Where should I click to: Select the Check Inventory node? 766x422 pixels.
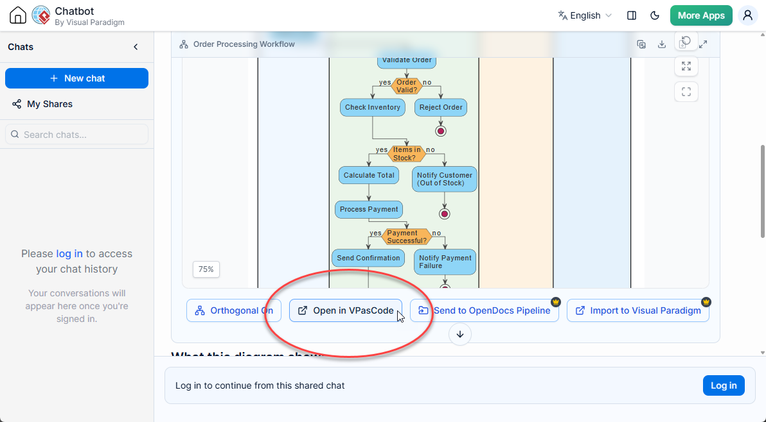click(x=373, y=108)
